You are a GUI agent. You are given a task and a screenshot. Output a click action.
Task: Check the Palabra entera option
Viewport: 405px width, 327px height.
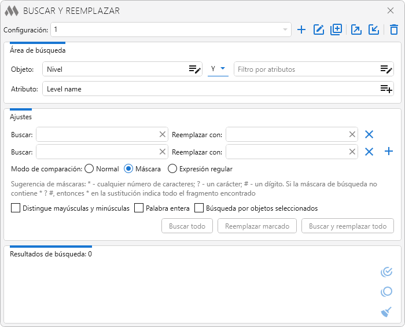[139, 208]
